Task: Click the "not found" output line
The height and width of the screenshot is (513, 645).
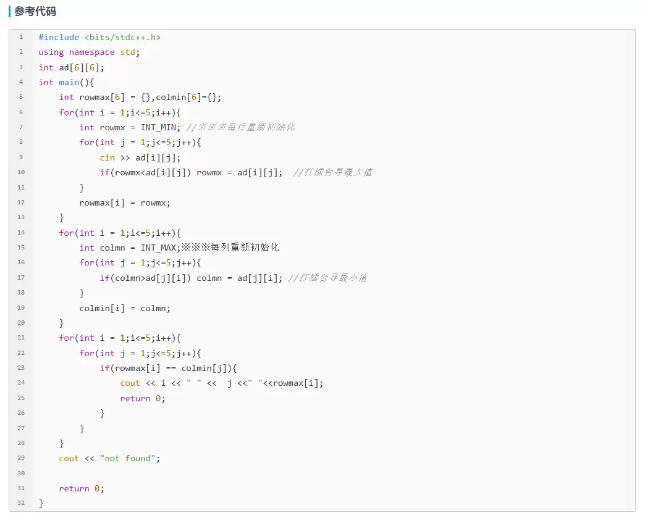Action: point(109,459)
